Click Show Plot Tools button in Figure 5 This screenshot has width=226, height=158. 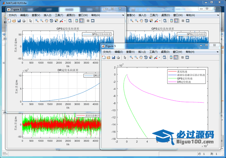point(187,58)
